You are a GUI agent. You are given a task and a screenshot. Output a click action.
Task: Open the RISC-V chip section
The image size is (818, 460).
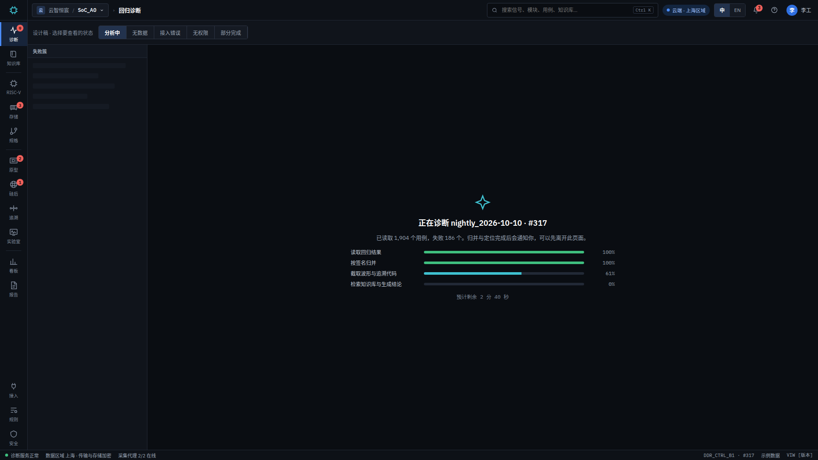tap(14, 87)
